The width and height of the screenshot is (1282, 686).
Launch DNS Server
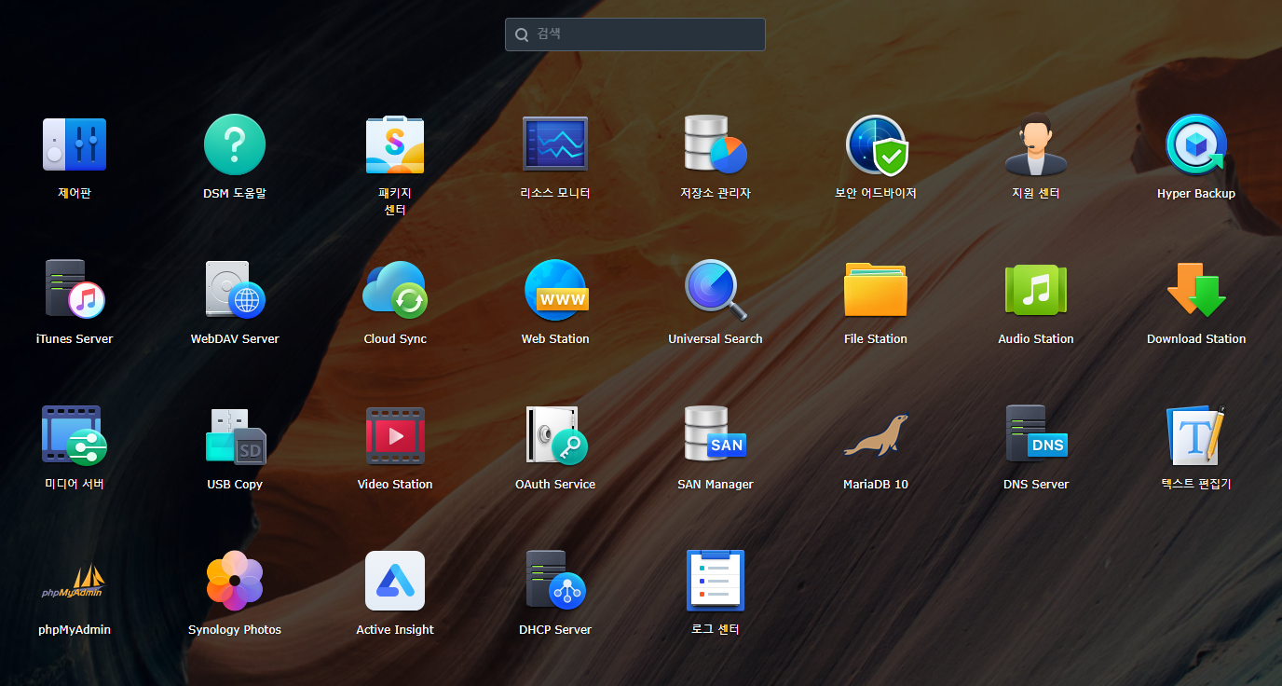point(1036,435)
